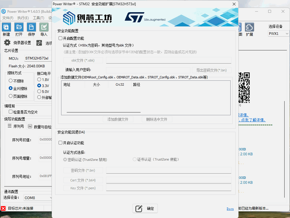The height and width of the screenshot is (218, 290).
Task: Choose the 1.8V interface level
Action: click(39, 80)
